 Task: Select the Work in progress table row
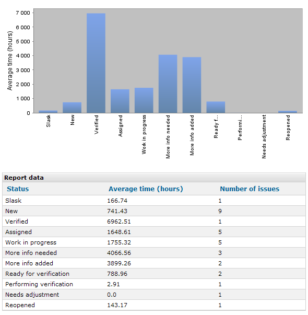154,242
